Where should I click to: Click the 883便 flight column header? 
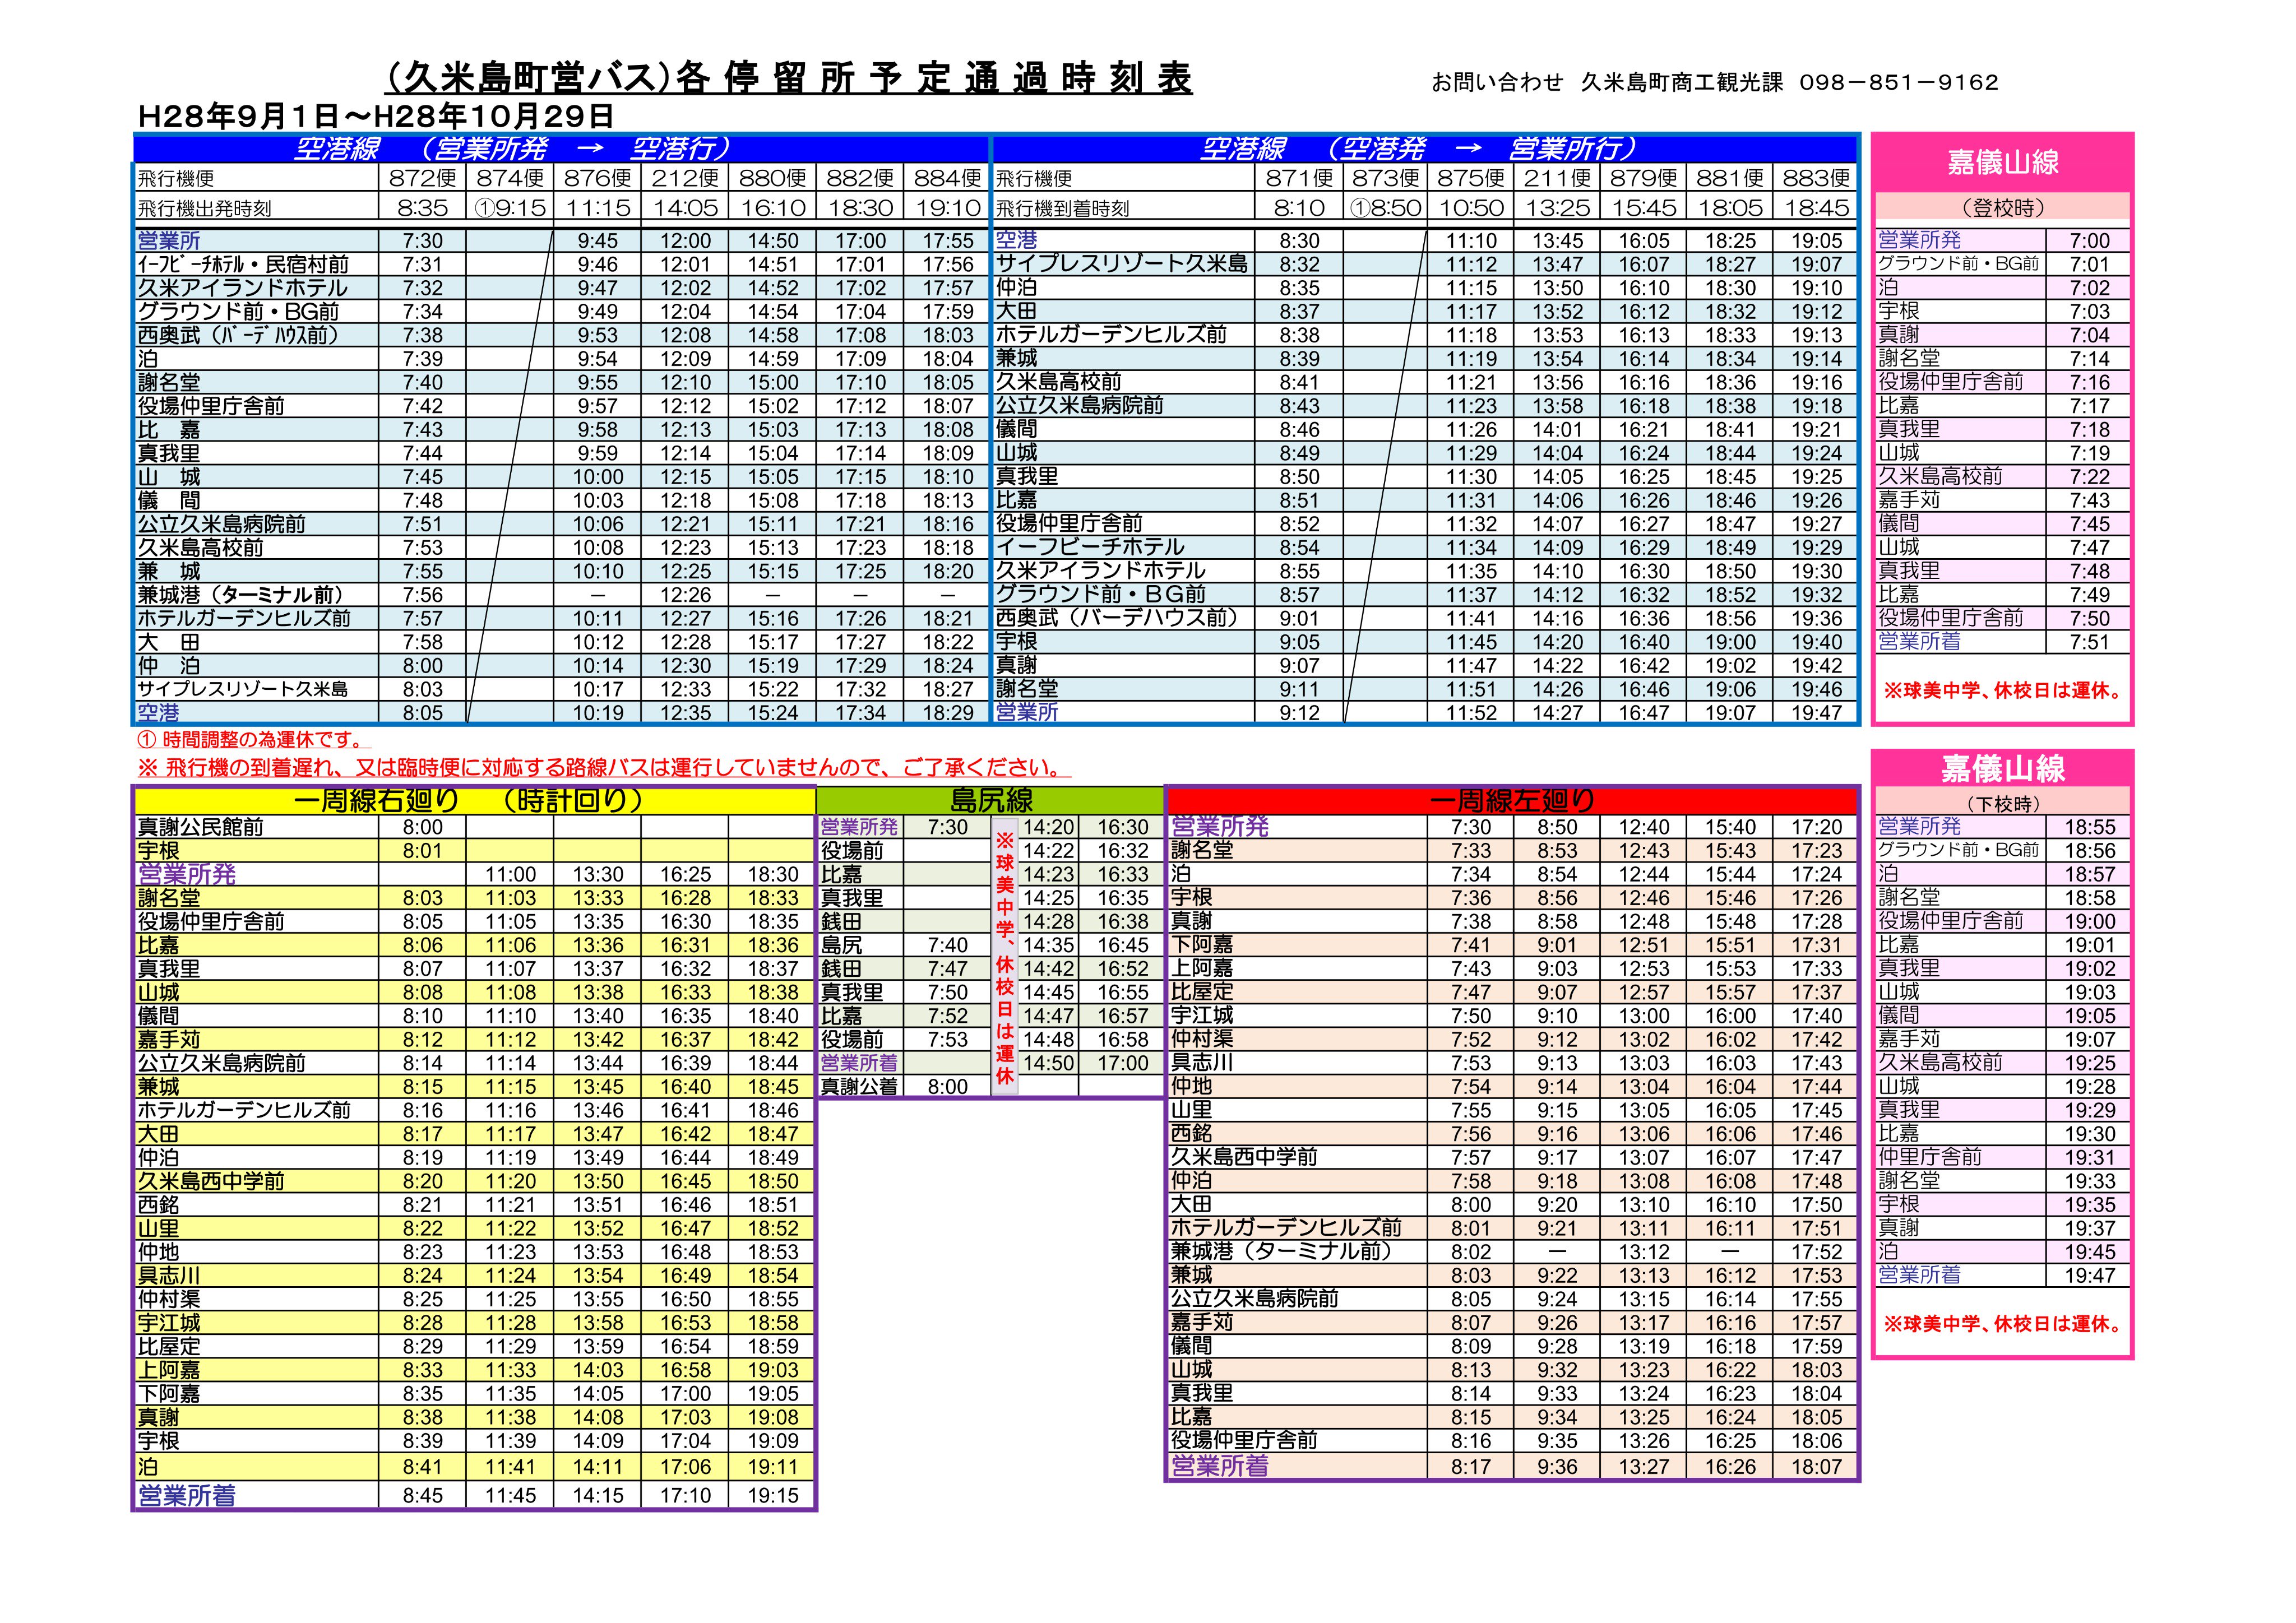point(1816,178)
